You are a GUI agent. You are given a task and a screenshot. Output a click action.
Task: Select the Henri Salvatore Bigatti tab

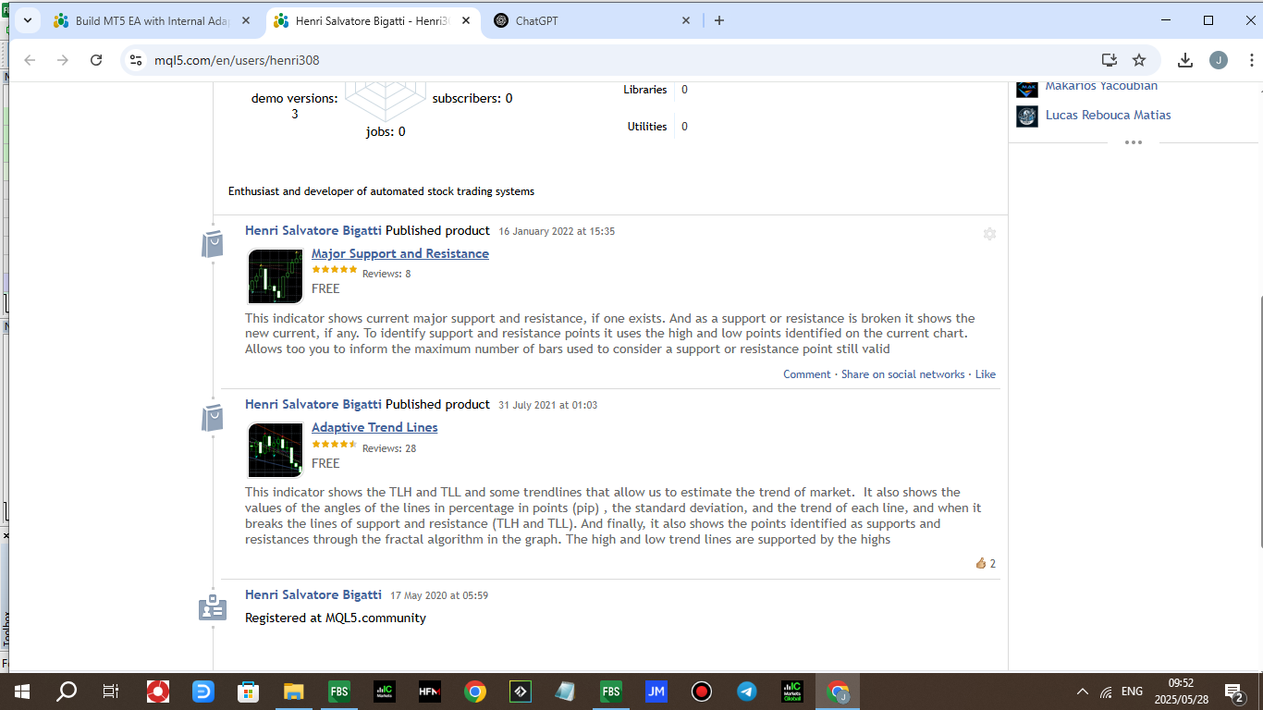click(x=373, y=20)
